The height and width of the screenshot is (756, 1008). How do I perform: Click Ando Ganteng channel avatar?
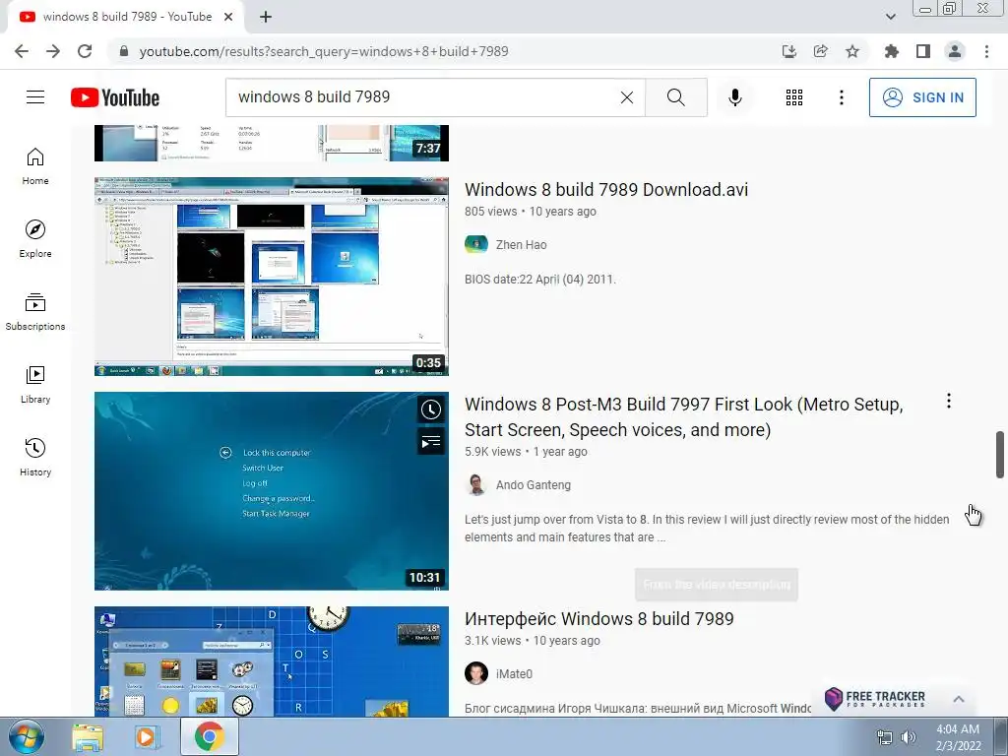(x=475, y=484)
